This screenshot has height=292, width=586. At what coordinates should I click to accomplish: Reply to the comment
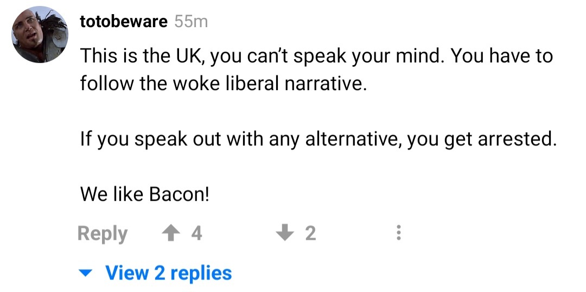103,233
